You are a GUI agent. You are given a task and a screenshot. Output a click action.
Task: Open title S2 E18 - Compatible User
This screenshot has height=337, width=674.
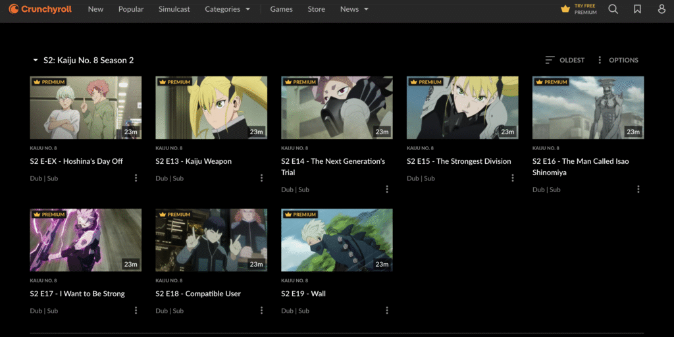(x=198, y=294)
